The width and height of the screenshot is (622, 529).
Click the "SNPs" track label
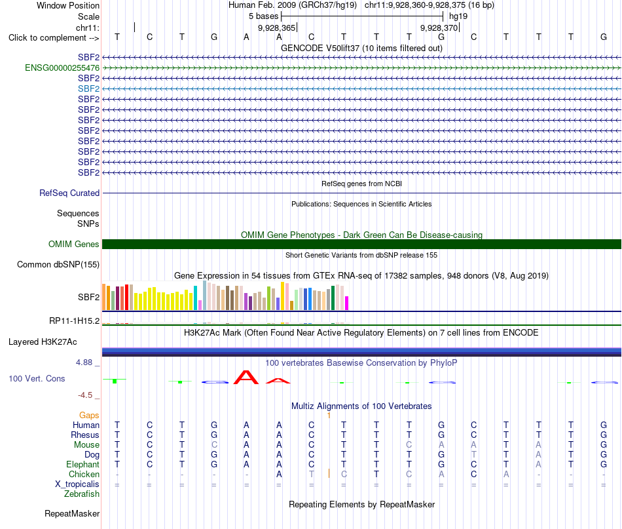point(88,224)
